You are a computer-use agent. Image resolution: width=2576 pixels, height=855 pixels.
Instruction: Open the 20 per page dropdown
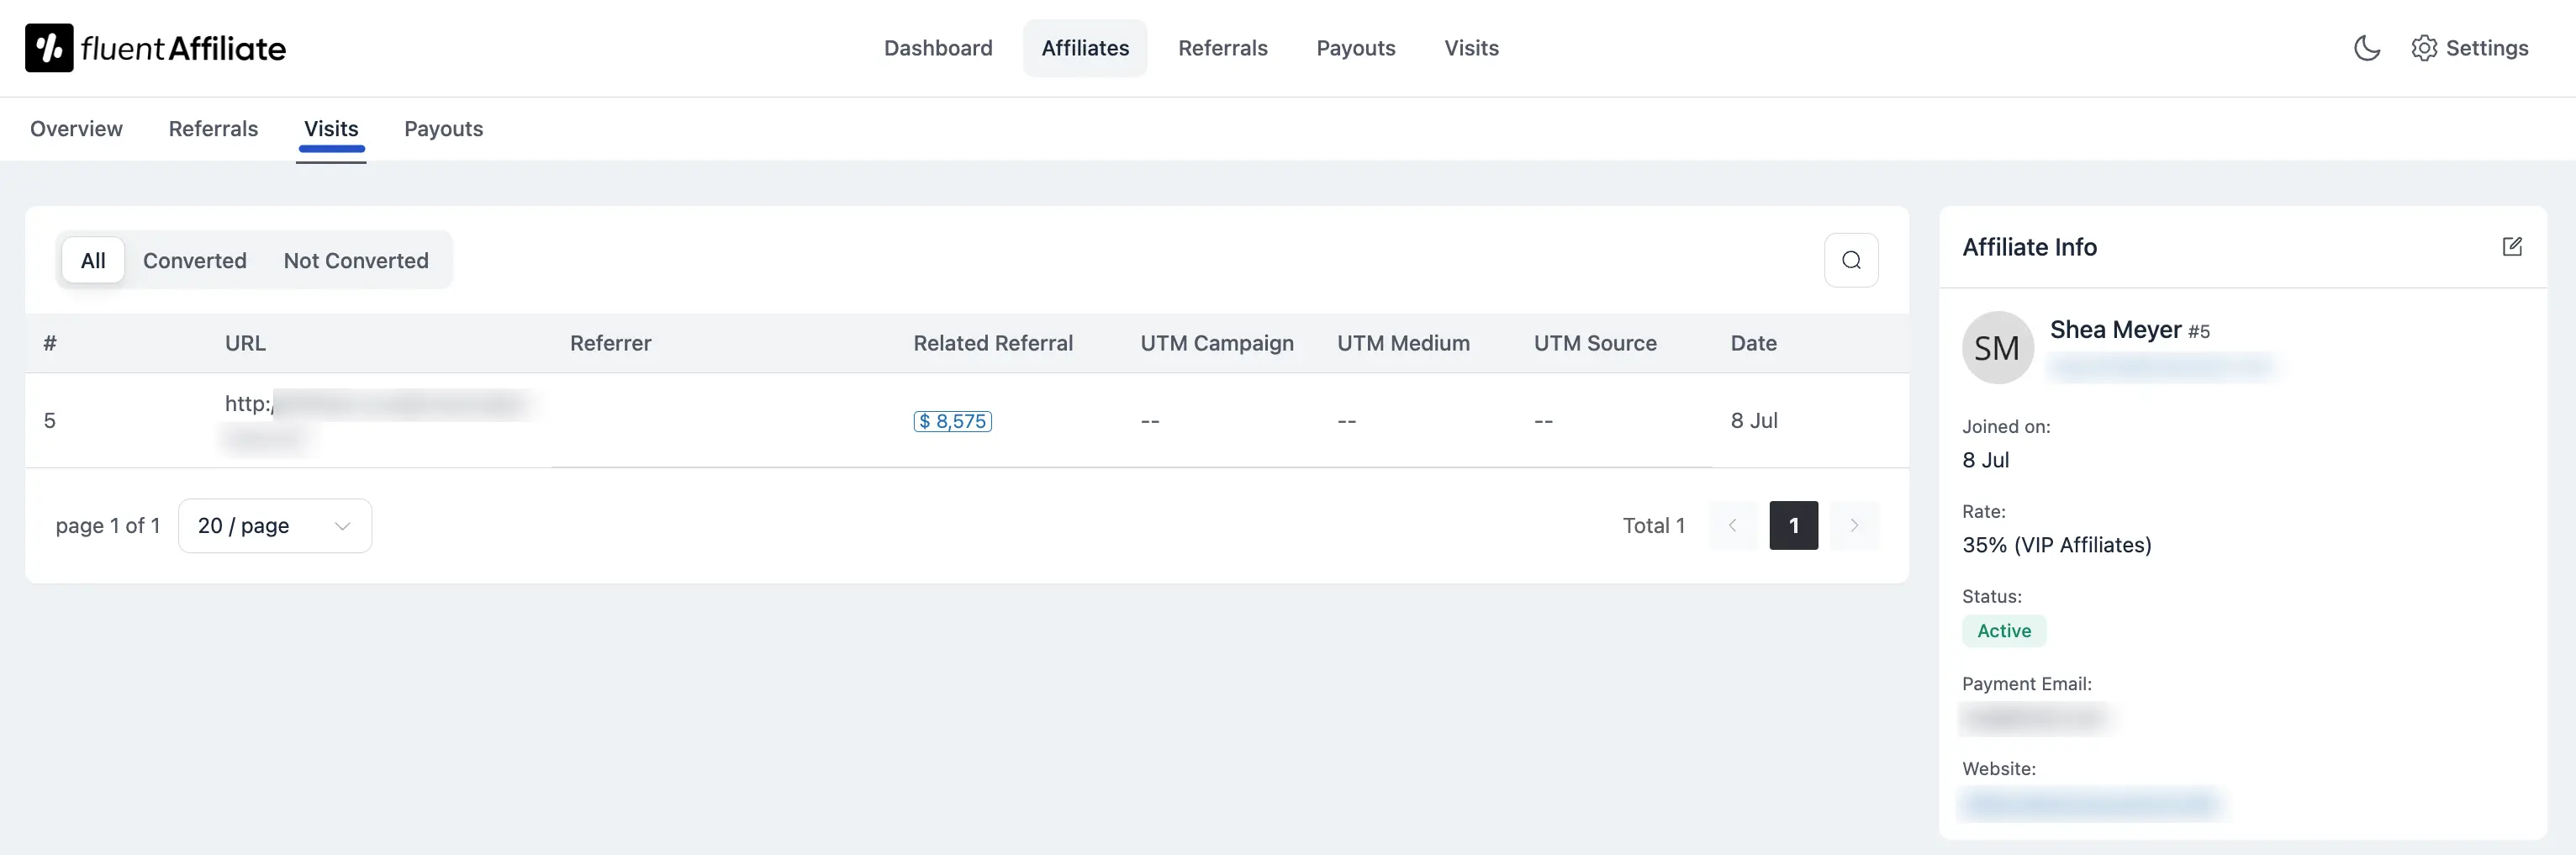273,525
